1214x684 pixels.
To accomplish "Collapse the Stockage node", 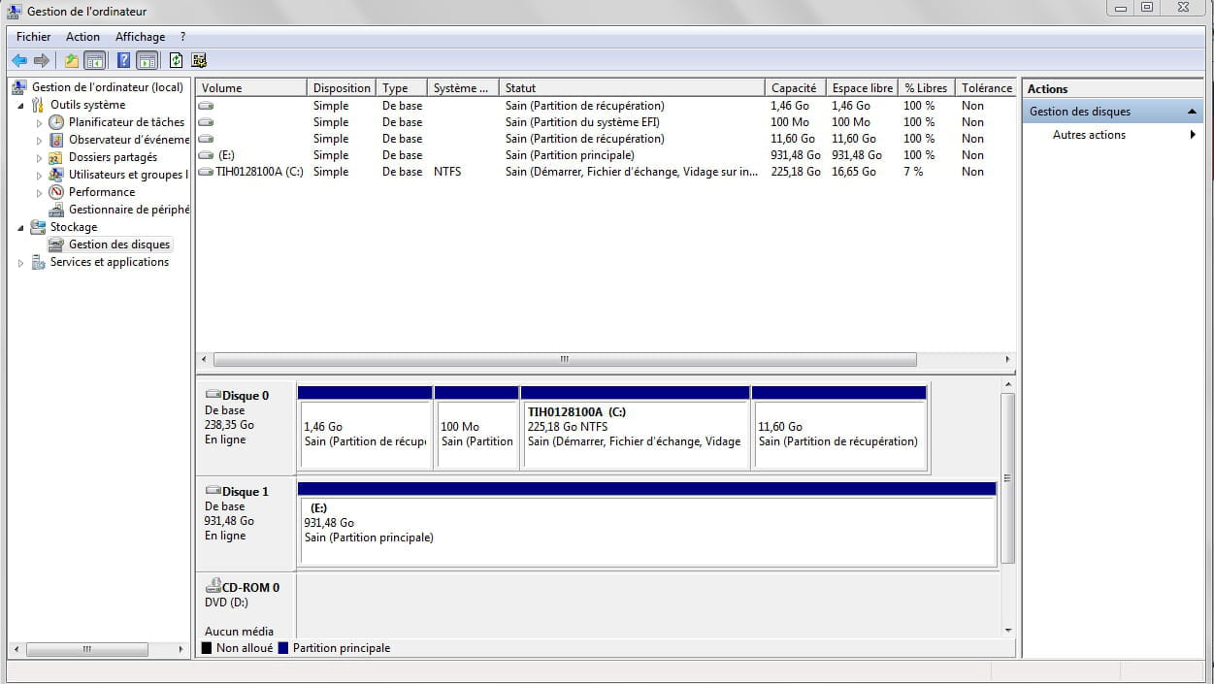I will (x=20, y=228).
